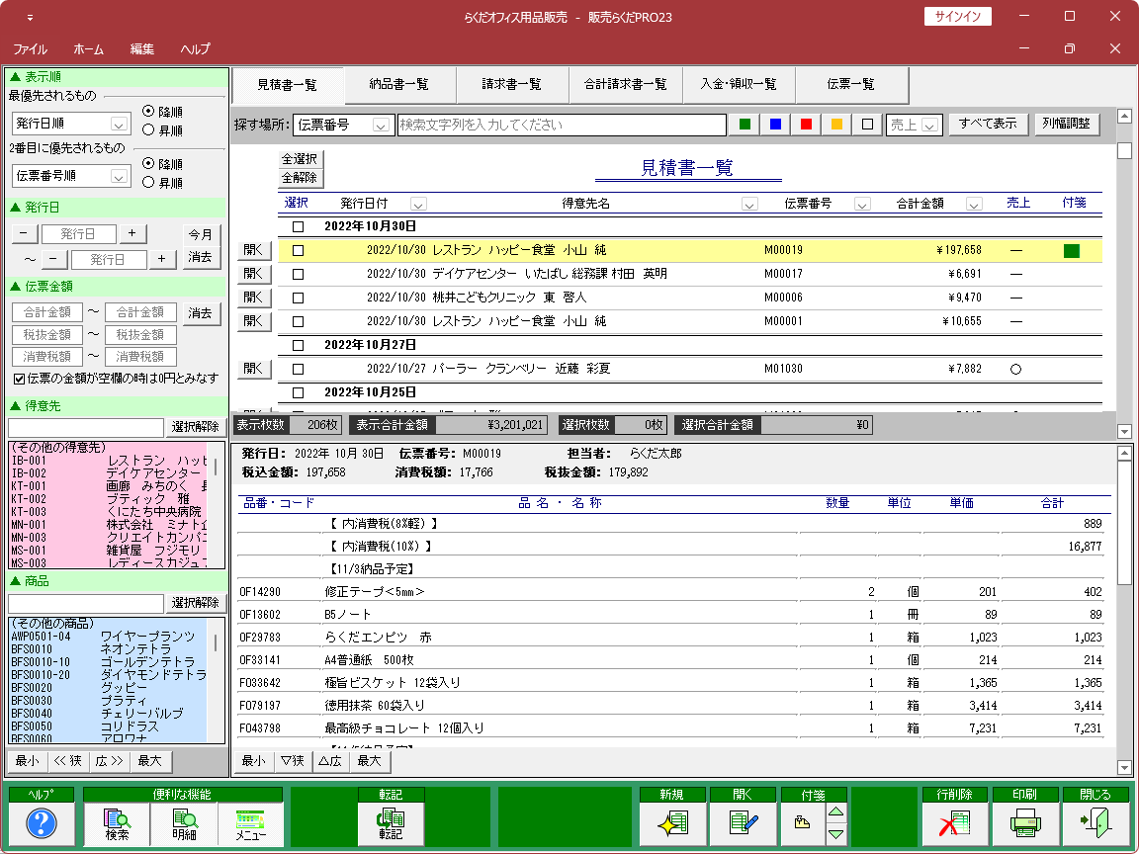Widen the left panel with 広>> button
1139x854 pixels.
110,761
